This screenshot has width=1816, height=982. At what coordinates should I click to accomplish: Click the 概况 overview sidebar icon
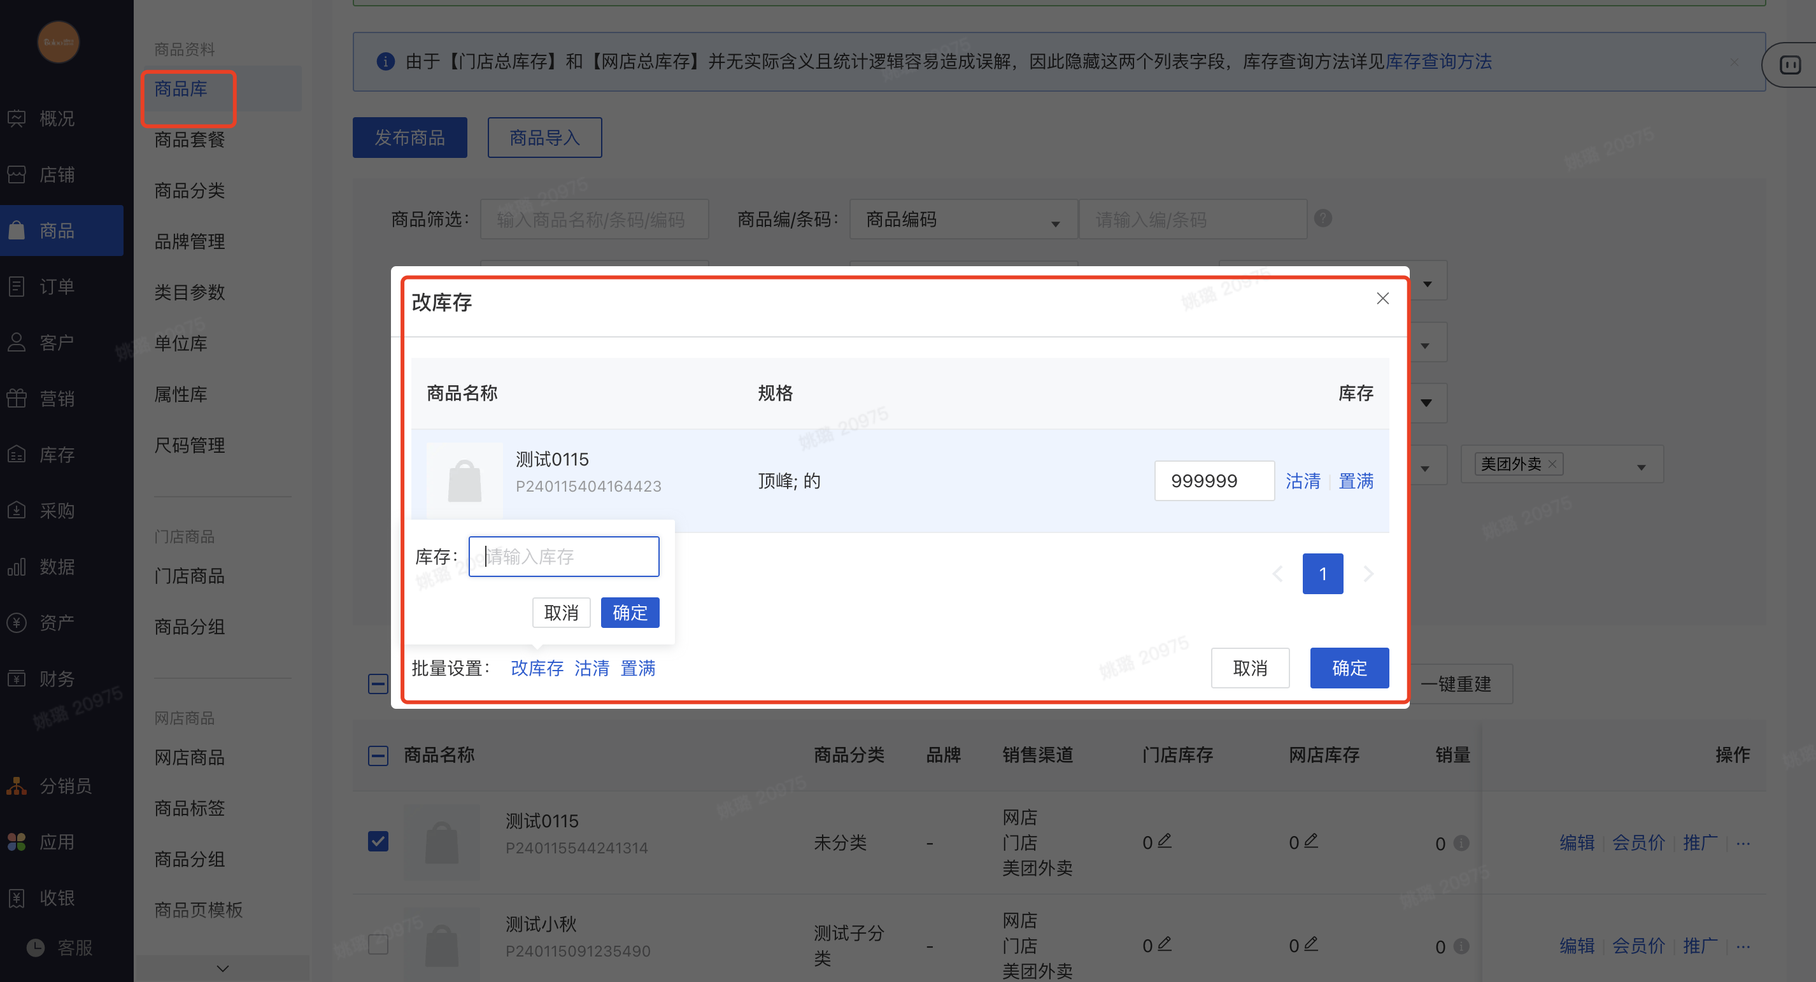(17, 118)
